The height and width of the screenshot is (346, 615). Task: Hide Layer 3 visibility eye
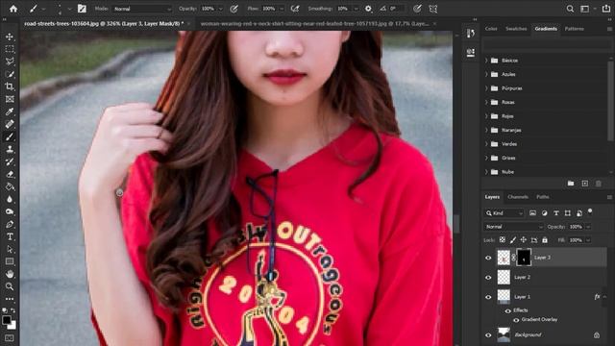click(488, 258)
